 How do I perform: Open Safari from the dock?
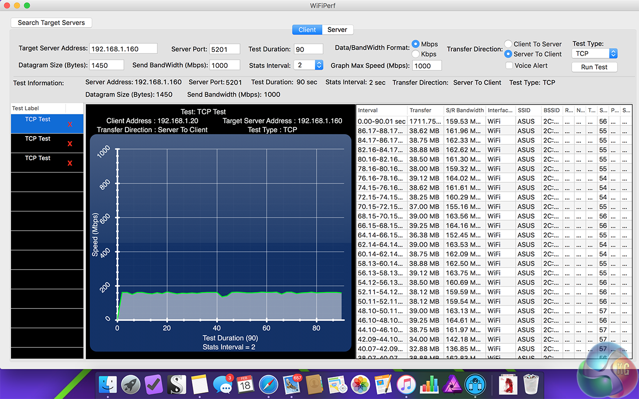click(x=268, y=385)
